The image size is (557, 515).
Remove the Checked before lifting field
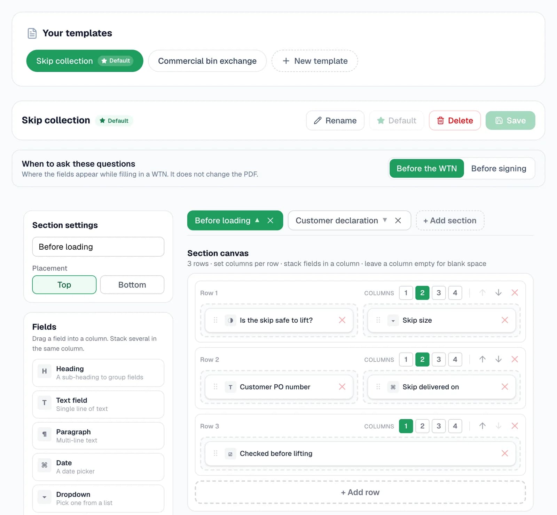(504, 453)
